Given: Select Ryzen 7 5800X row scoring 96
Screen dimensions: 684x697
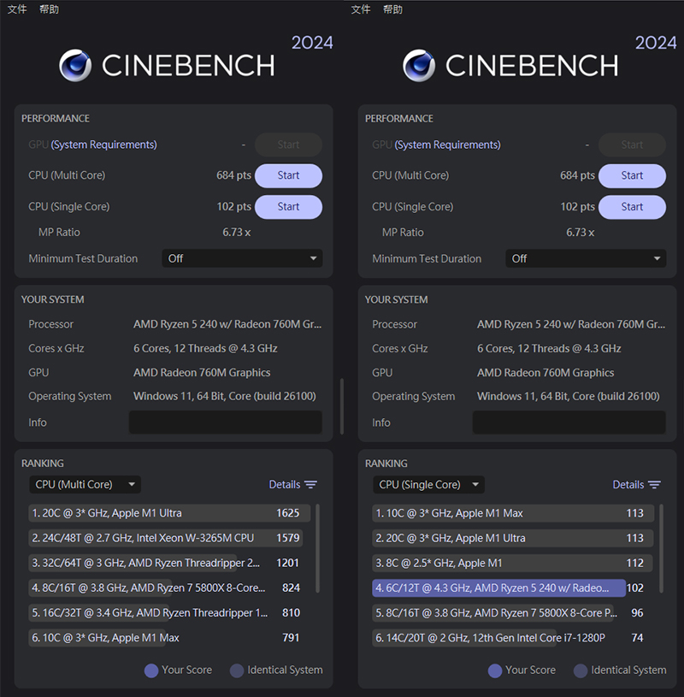Looking at the screenshot, I should point(509,612).
